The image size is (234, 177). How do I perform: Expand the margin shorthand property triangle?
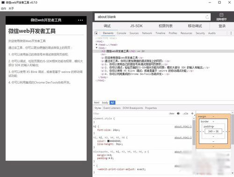(108, 155)
